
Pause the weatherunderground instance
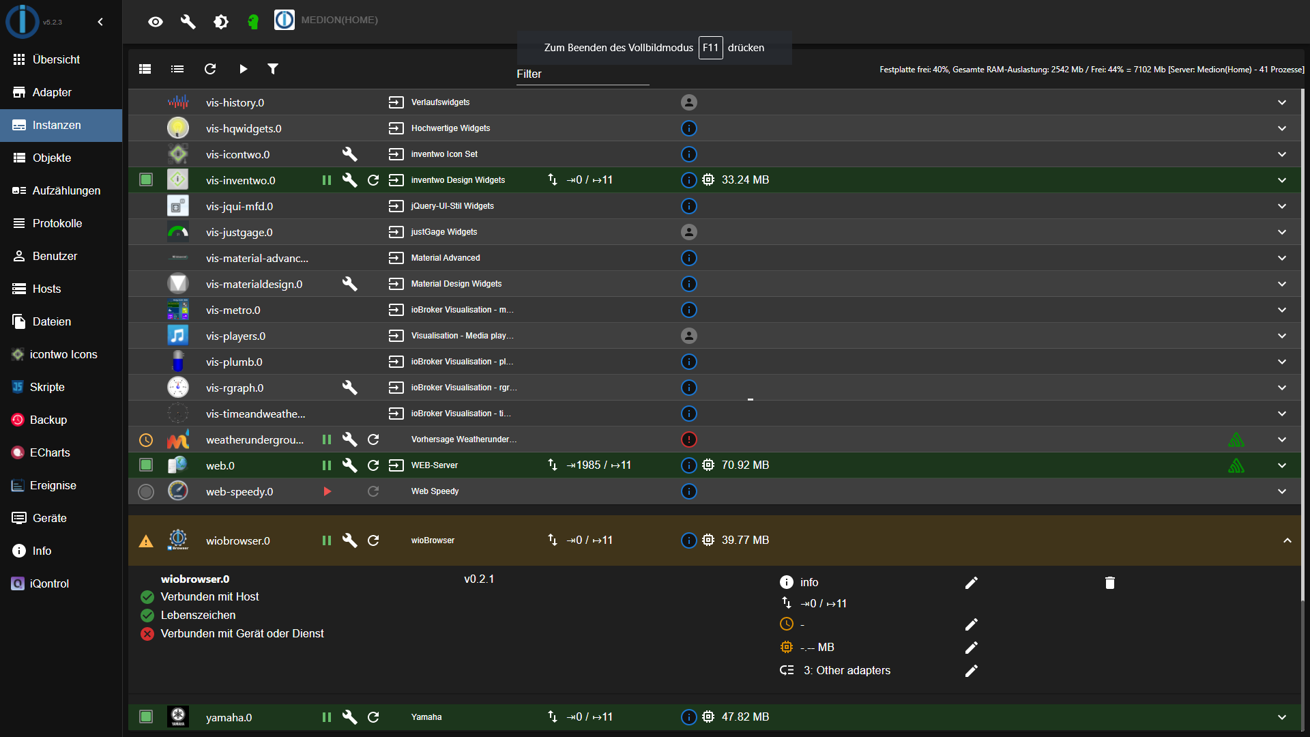327,439
